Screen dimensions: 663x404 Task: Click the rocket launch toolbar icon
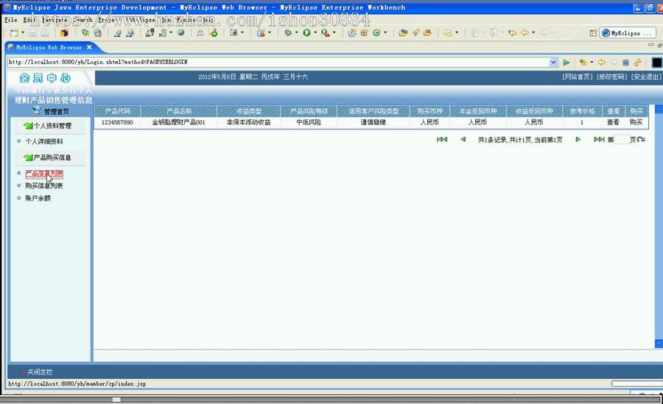tap(415, 32)
